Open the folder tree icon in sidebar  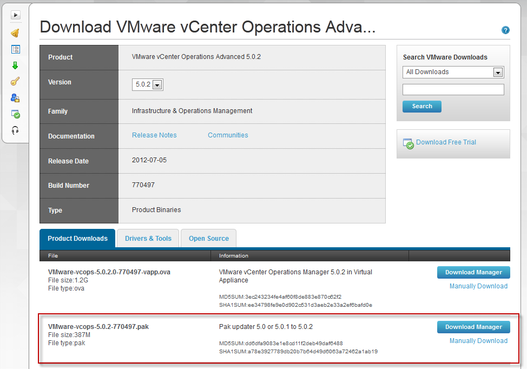click(16, 49)
